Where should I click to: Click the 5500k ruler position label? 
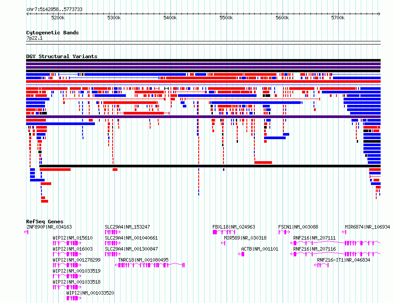point(226,18)
